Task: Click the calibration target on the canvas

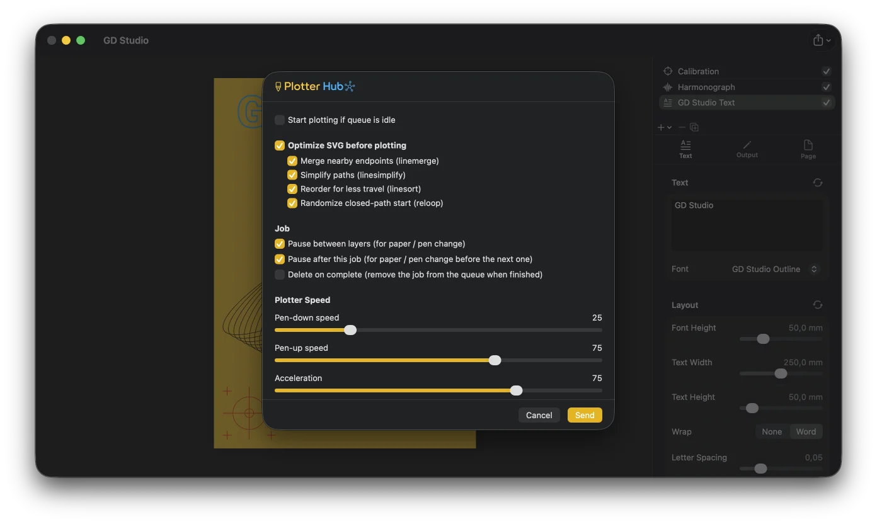Action: (x=249, y=413)
